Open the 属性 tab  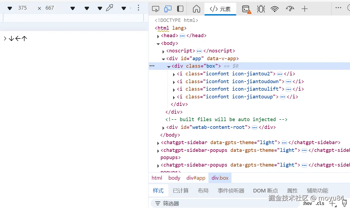pos(292,191)
